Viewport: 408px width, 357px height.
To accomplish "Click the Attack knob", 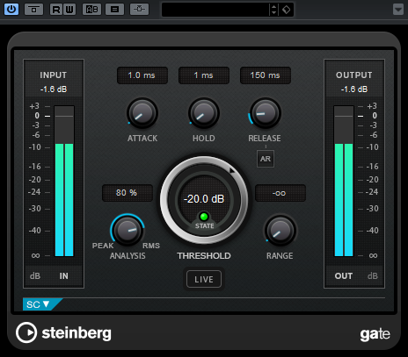I will pyautogui.click(x=142, y=113).
